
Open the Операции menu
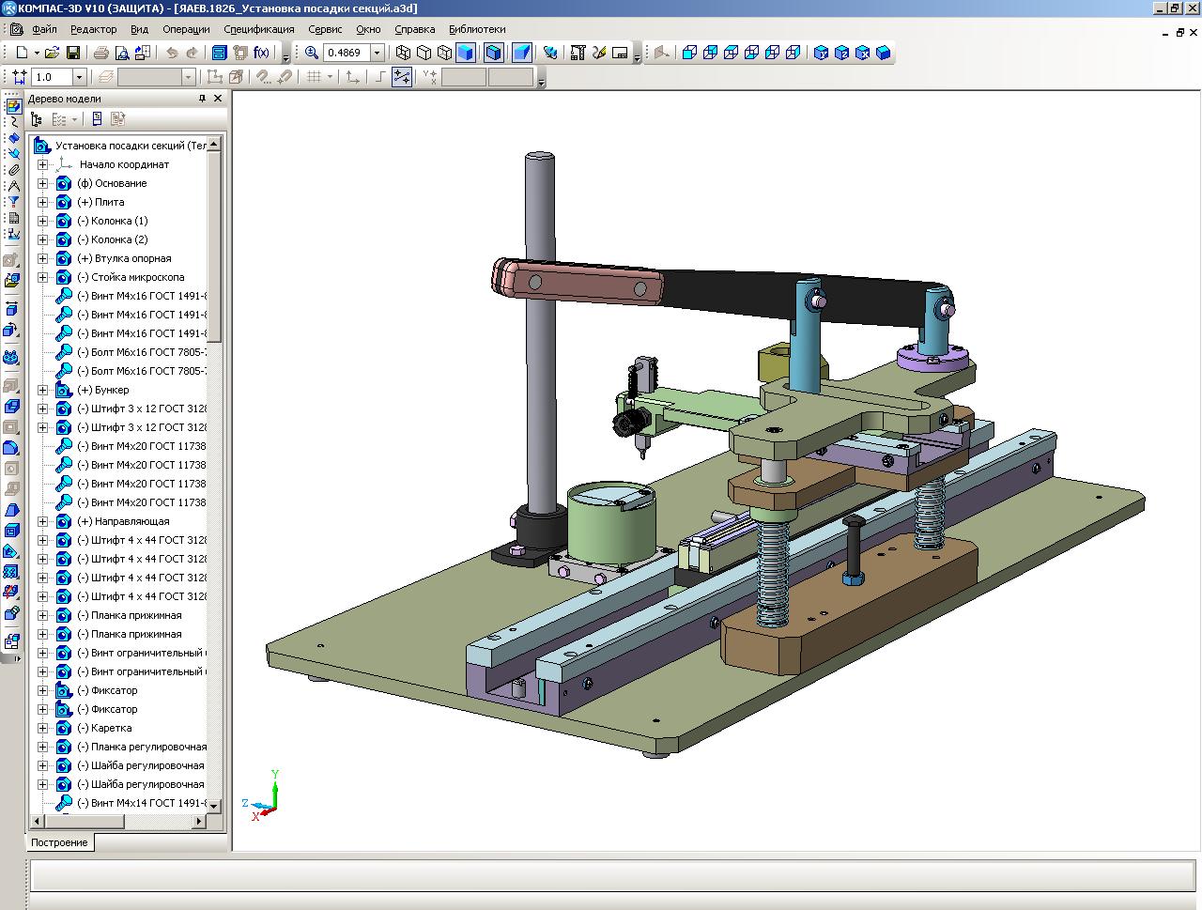186,29
